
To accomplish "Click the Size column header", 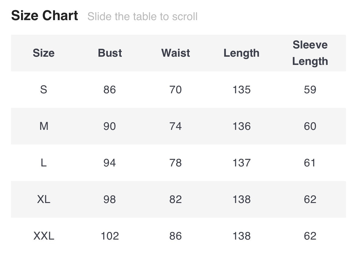I will click(44, 53).
